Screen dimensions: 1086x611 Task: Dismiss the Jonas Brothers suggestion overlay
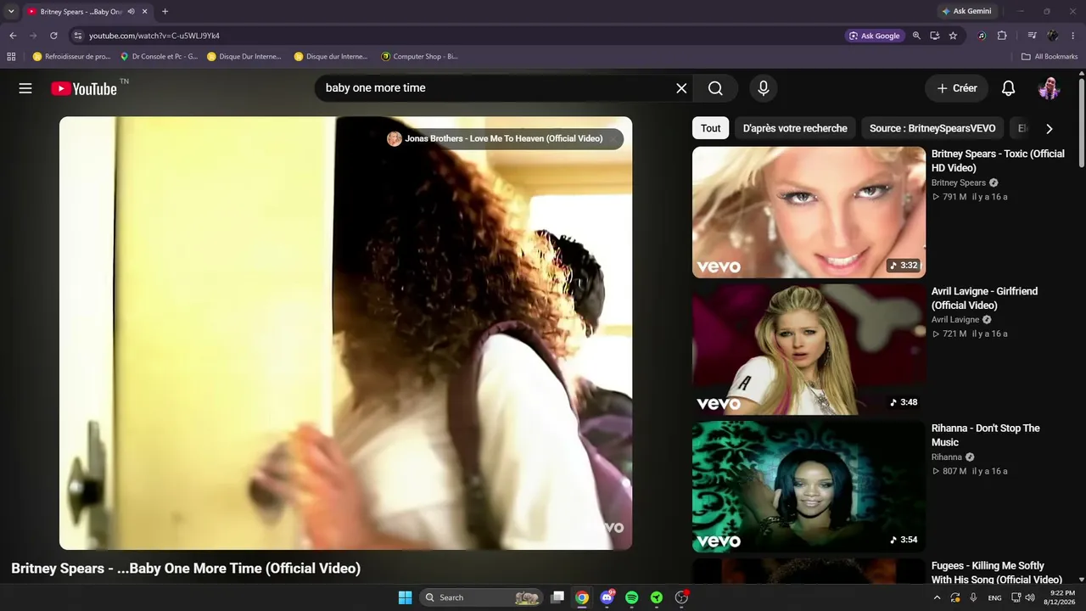(613, 139)
